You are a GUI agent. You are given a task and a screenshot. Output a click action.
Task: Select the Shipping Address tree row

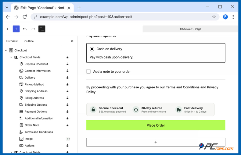click(x=36, y=91)
